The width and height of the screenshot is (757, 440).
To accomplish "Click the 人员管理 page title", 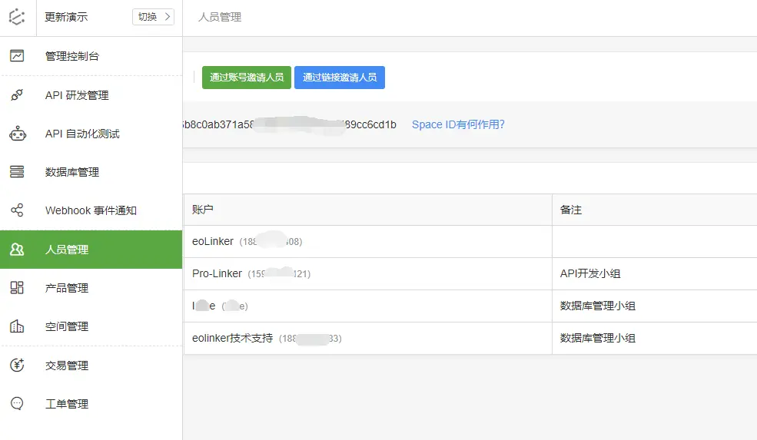I will tap(220, 17).
